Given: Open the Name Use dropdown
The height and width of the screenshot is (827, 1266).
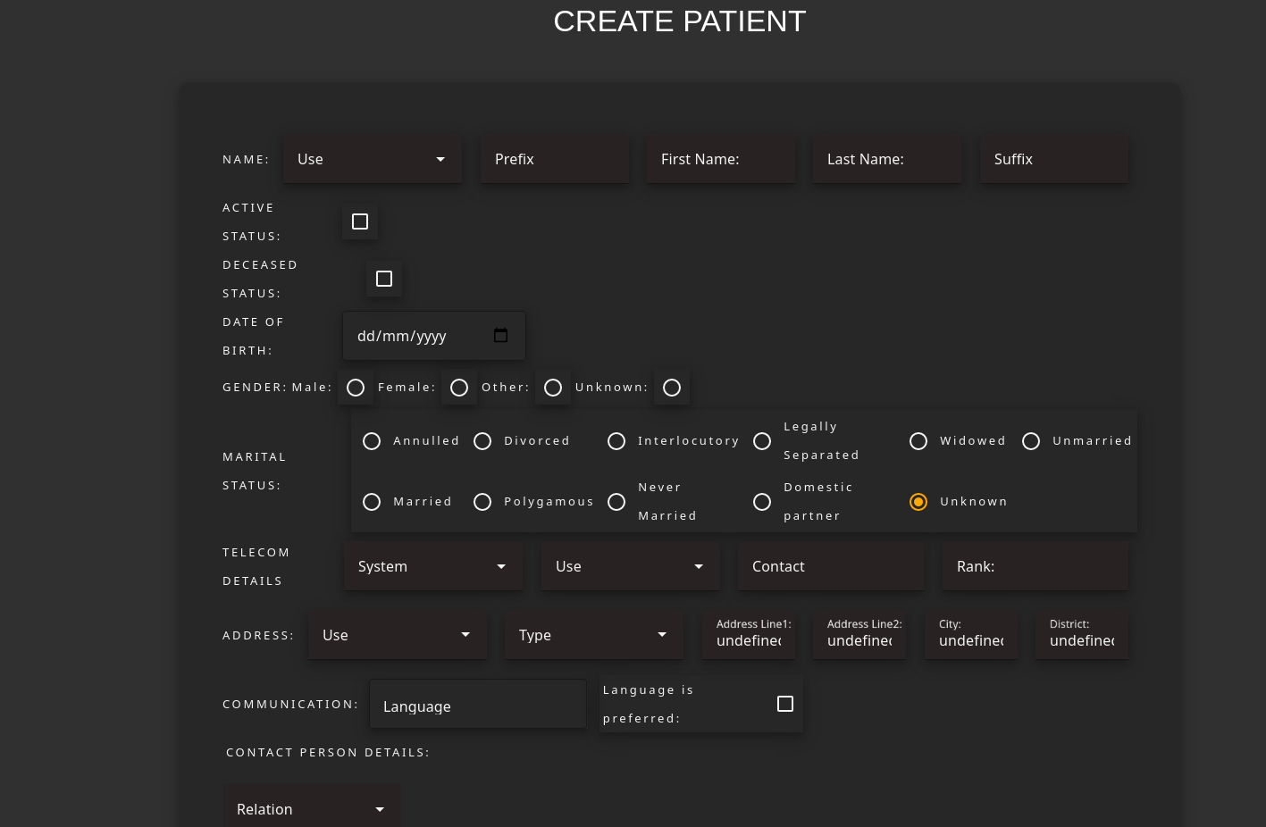Looking at the screenshot, I should coord(372,159).
